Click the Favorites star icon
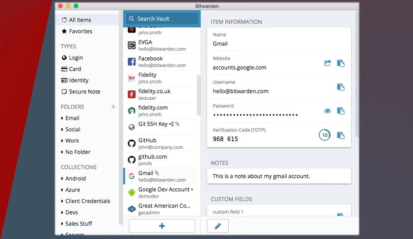Image resolution: width=413 pixels, height=239 pixels. point(64,31)
